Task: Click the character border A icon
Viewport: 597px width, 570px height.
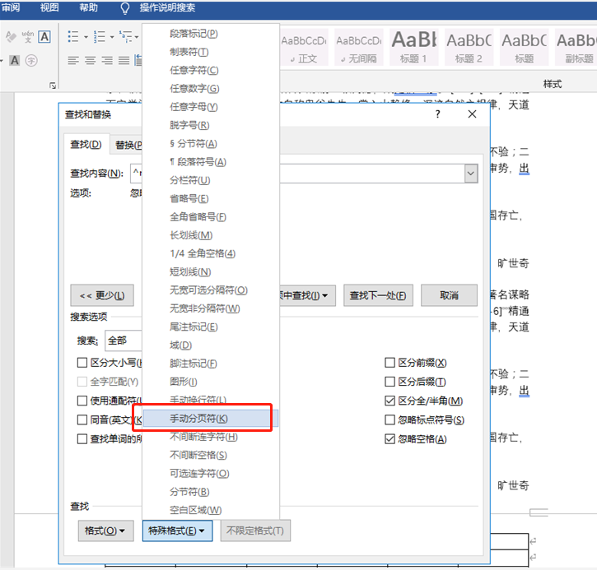Action: [x=44, y=37]
